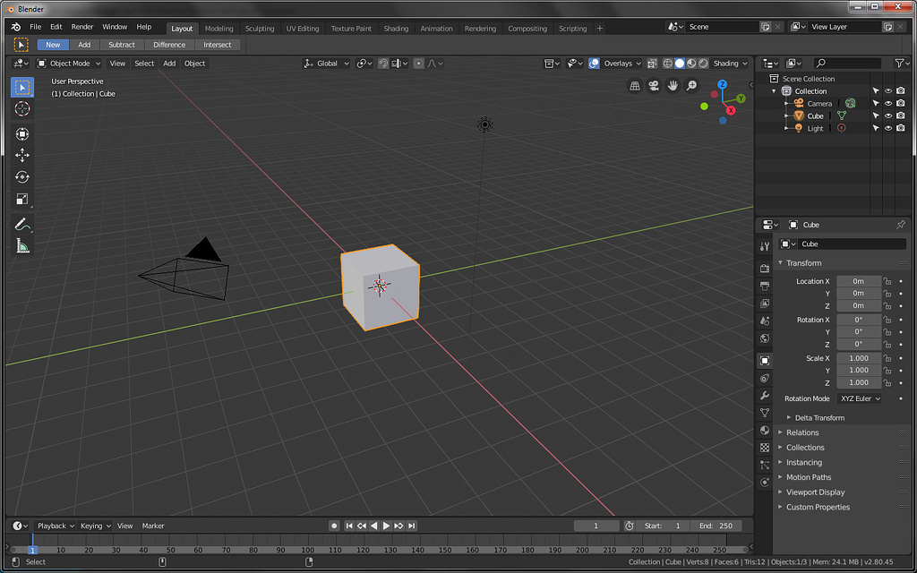Pick the combined Transform tool
Image resolution: width=917 pixels, height=573 pixels.
(22, 134)
